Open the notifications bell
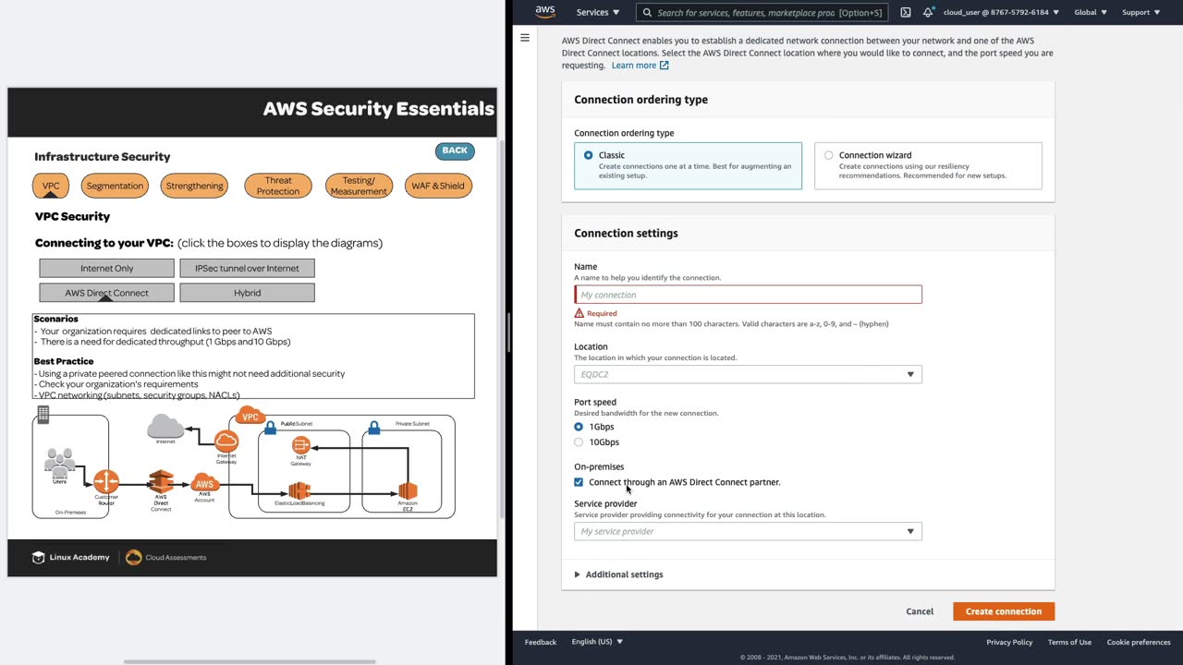Viewport: 1183px width, 665px height. 928,13
